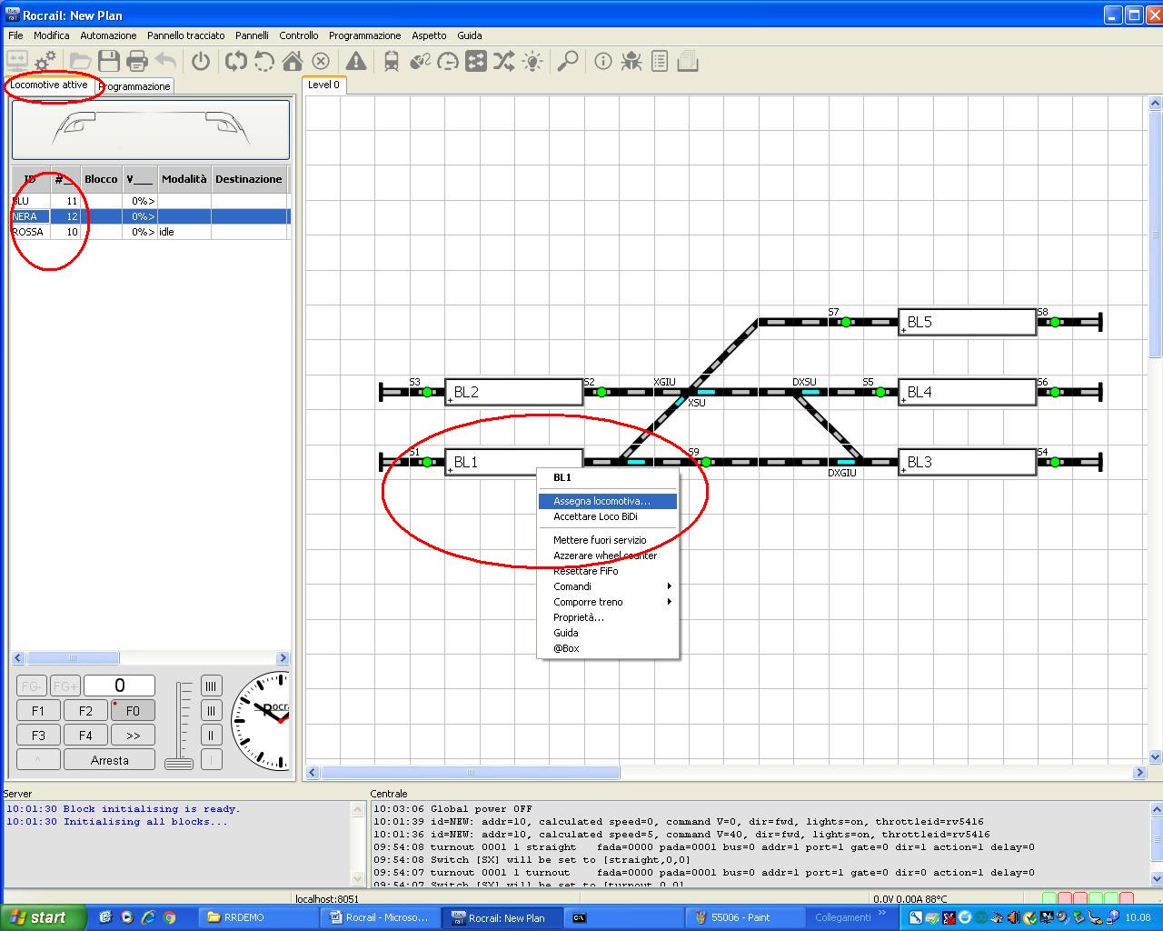Click the icon left of speedometer
Screen dimensions: 1163x931
tap(420, 61)
